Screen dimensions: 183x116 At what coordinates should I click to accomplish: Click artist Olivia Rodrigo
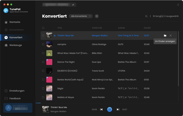tap(99, 44)
